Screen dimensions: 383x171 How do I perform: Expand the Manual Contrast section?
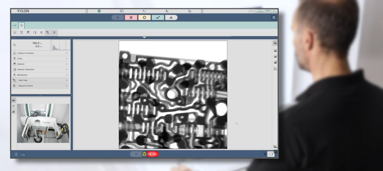(x=40, y=86)
